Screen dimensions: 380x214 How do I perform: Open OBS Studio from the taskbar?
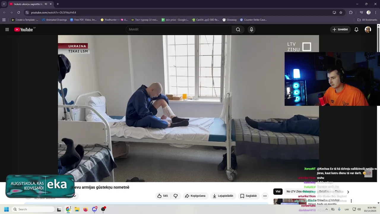click(103, 209)
